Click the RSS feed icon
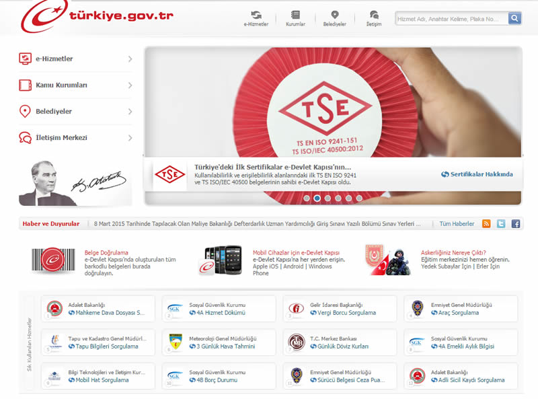Image resolution: width=538 pixels, height=399 pixels. (x=486, y=224)
